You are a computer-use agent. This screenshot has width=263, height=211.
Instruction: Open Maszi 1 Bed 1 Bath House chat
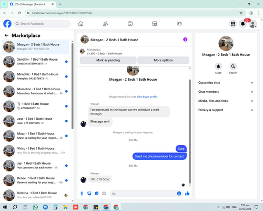click(35, 136)
